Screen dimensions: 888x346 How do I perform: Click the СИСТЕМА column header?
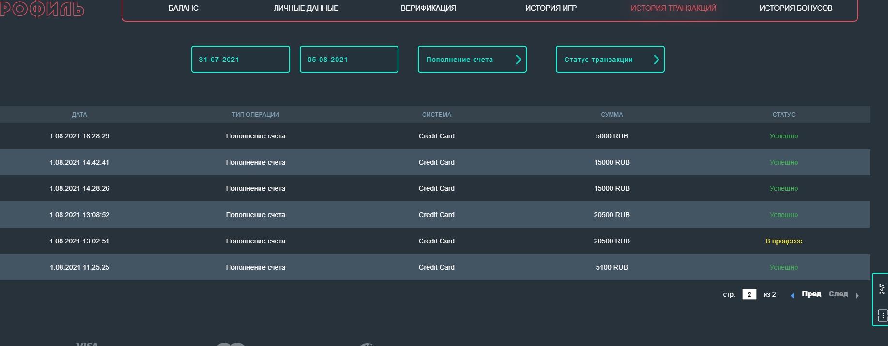click(437, 115)
